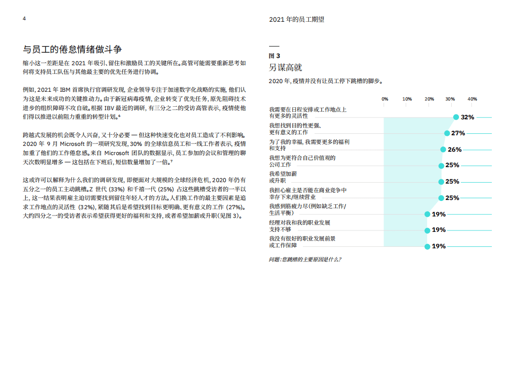
Task: Click the 32% data point marker
Action: 456,116
